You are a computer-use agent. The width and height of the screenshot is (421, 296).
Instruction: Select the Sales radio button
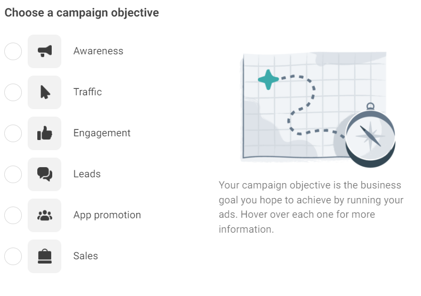tap(13, 256)
